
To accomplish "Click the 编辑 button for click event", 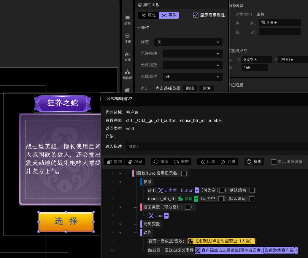I will click(x=190, y=88).
